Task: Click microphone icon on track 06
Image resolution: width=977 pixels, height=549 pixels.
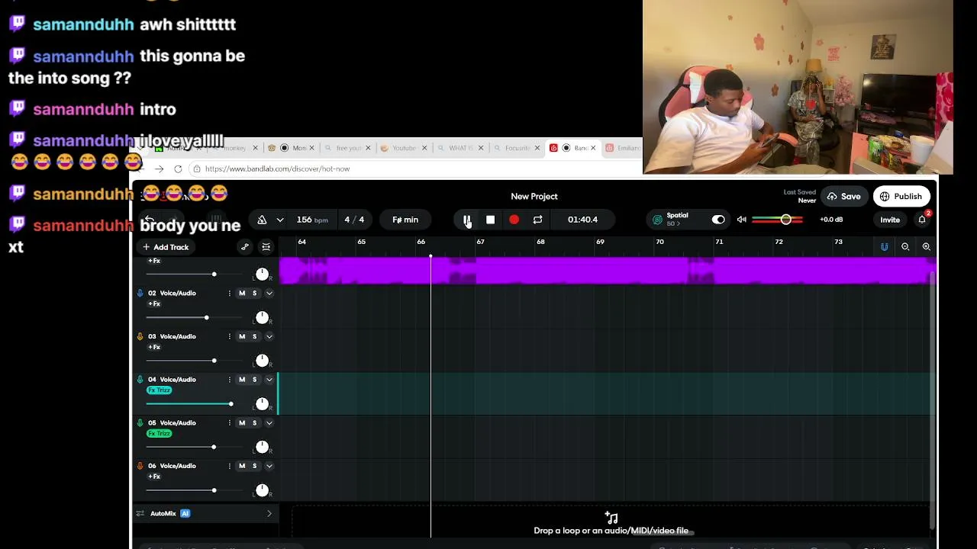Action: (140, 466)
